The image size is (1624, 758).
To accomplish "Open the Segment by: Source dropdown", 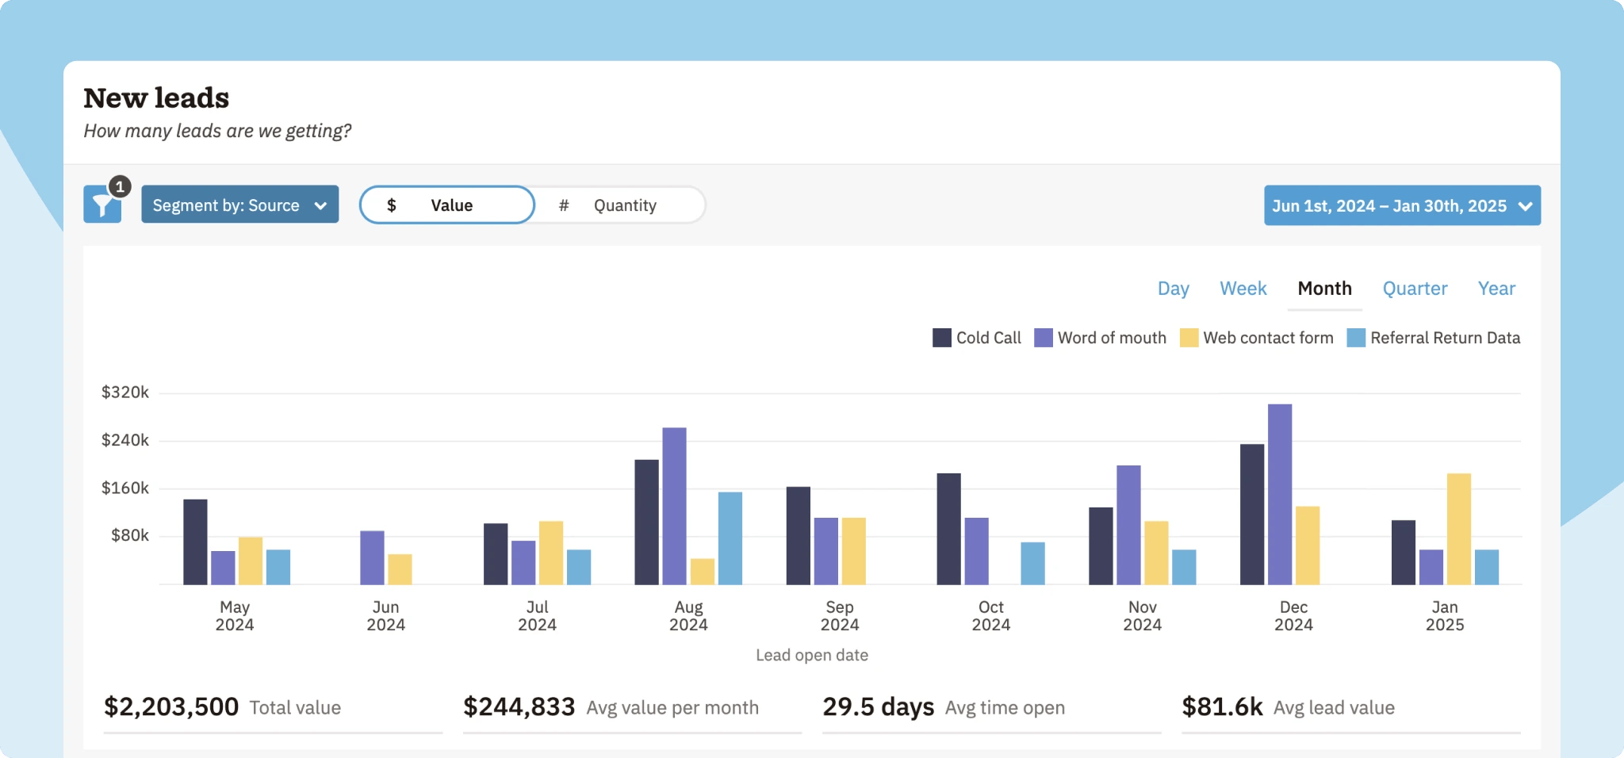I will 239,205.
